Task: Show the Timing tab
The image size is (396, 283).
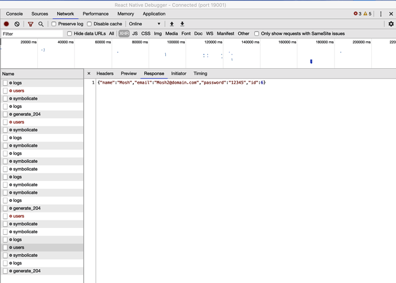Action: 200,73
